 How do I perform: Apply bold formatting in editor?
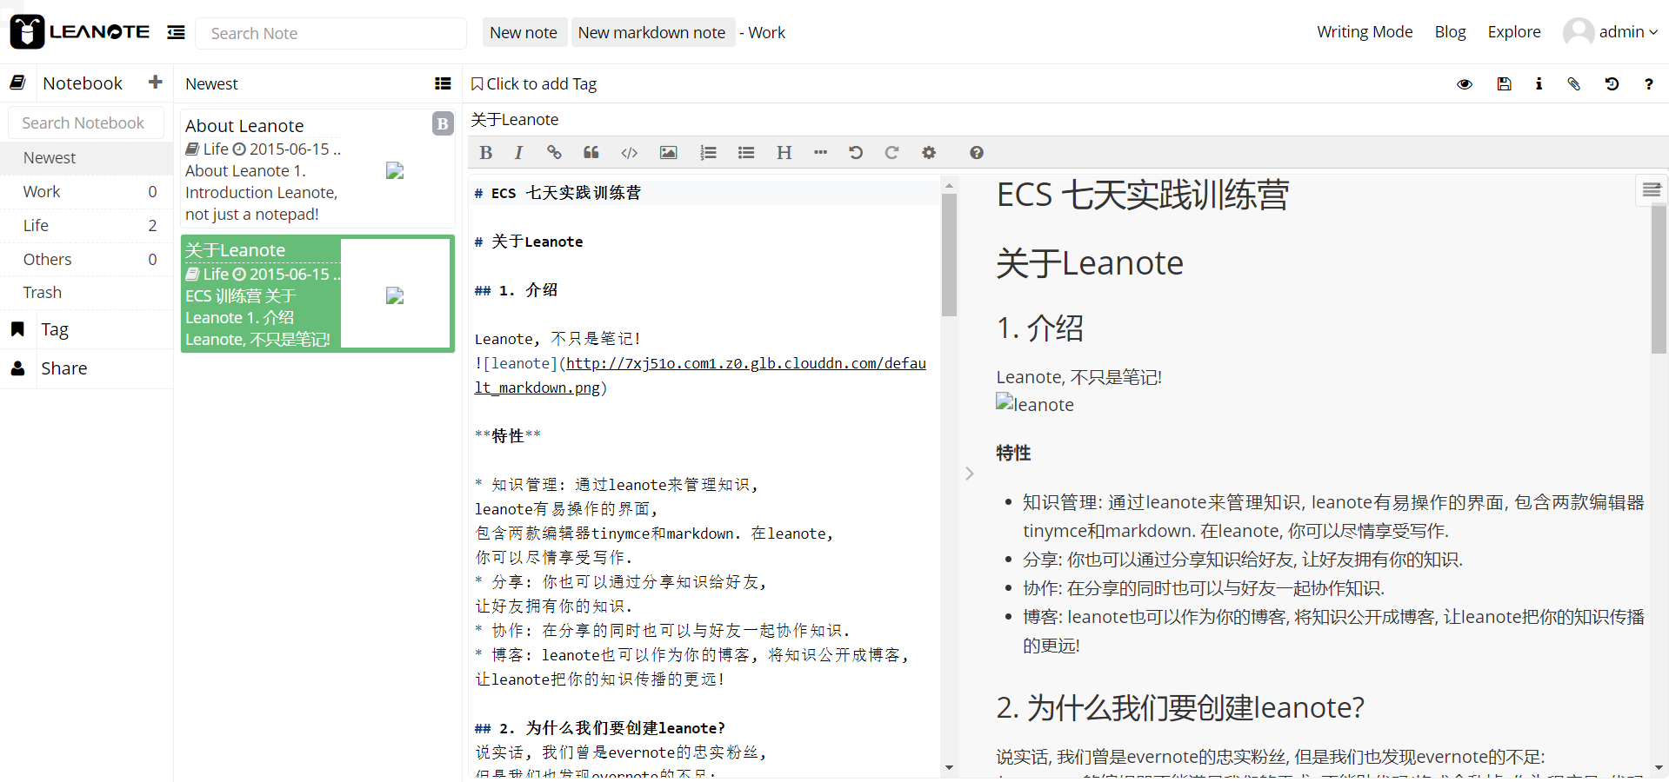coord(486,153)
